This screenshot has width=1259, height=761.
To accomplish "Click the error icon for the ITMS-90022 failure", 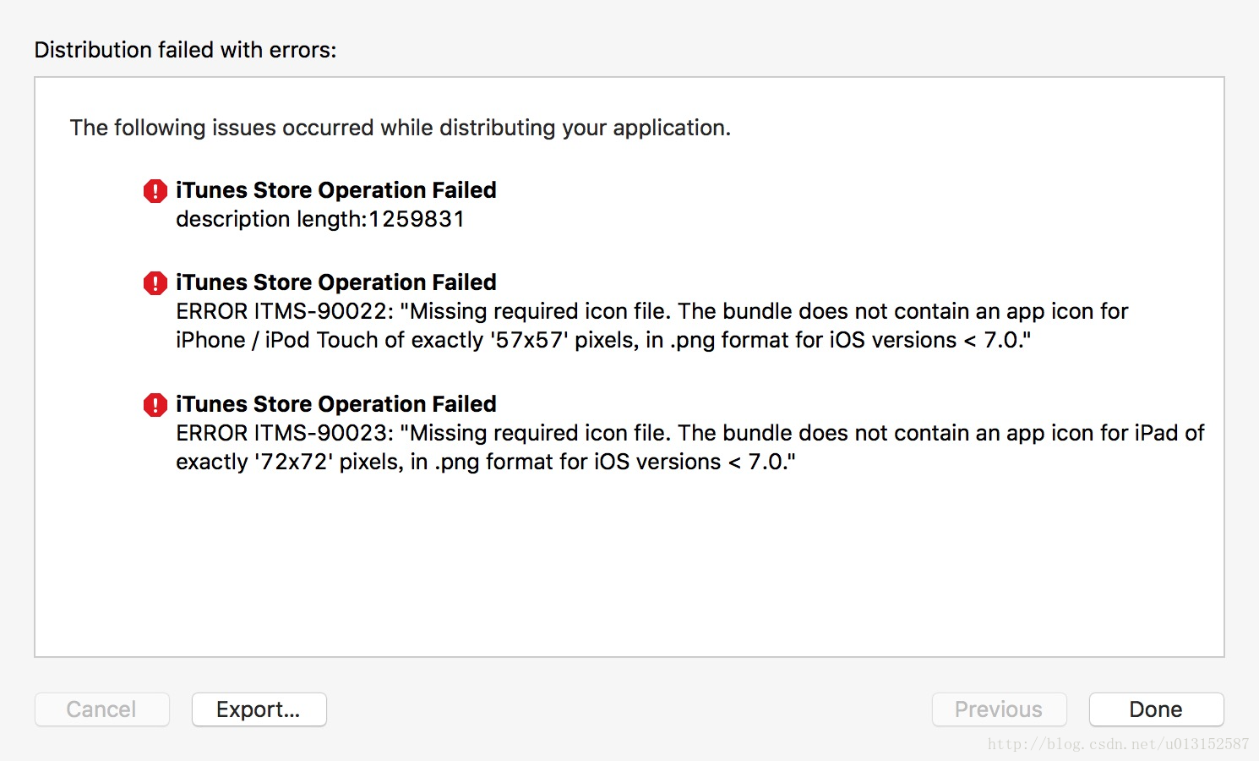I will (x=155, y=283).
